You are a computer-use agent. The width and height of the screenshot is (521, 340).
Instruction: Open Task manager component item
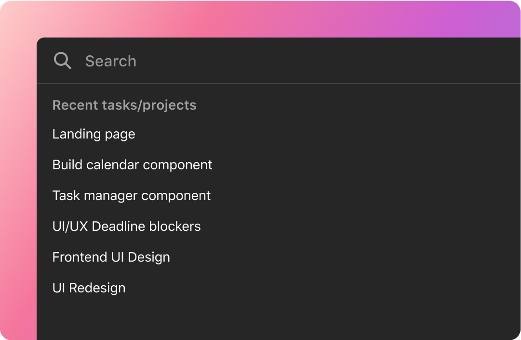point(131,196)
